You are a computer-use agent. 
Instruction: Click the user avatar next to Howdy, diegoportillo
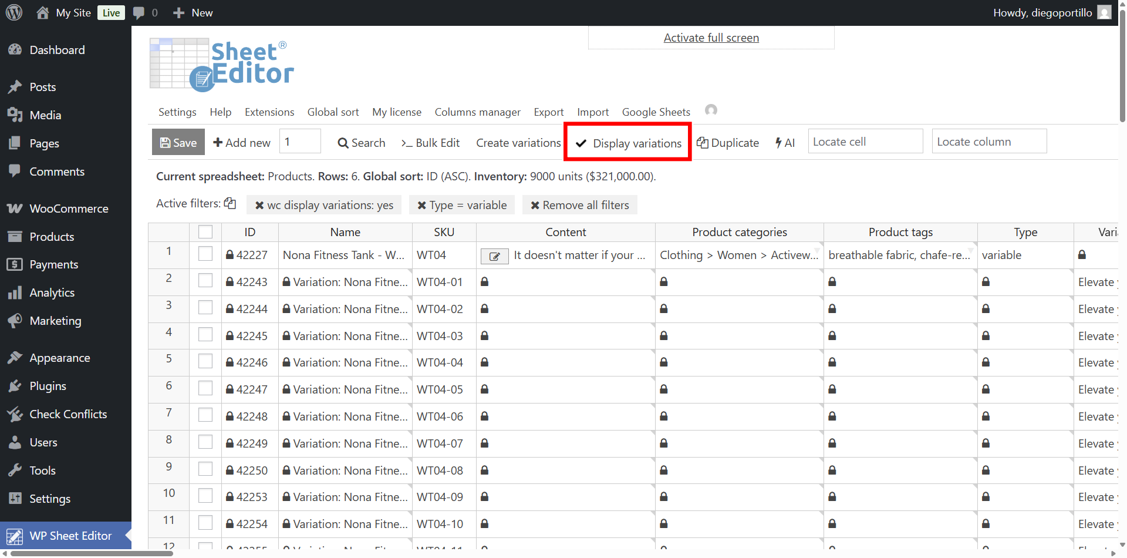pyautogui.click(x=1104, y=12)
